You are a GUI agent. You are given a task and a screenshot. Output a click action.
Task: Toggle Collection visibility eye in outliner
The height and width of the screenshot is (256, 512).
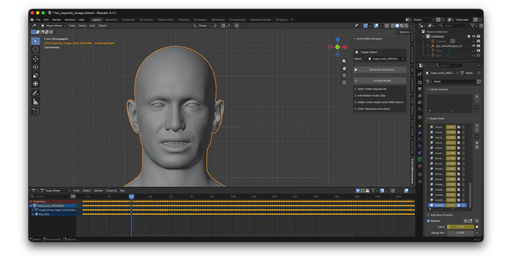473,36
